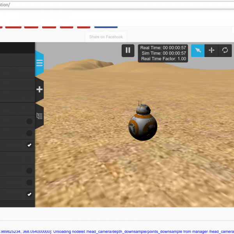Switch to the translate move tool
Viewport: 234px width, 234px height.
(x=211, y=51)
